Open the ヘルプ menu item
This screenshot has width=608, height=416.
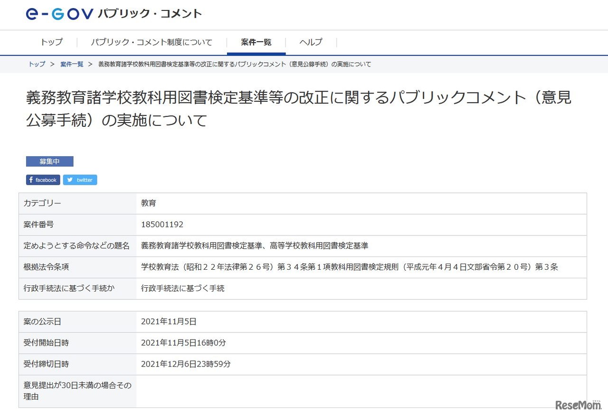[x=310, y=42]
